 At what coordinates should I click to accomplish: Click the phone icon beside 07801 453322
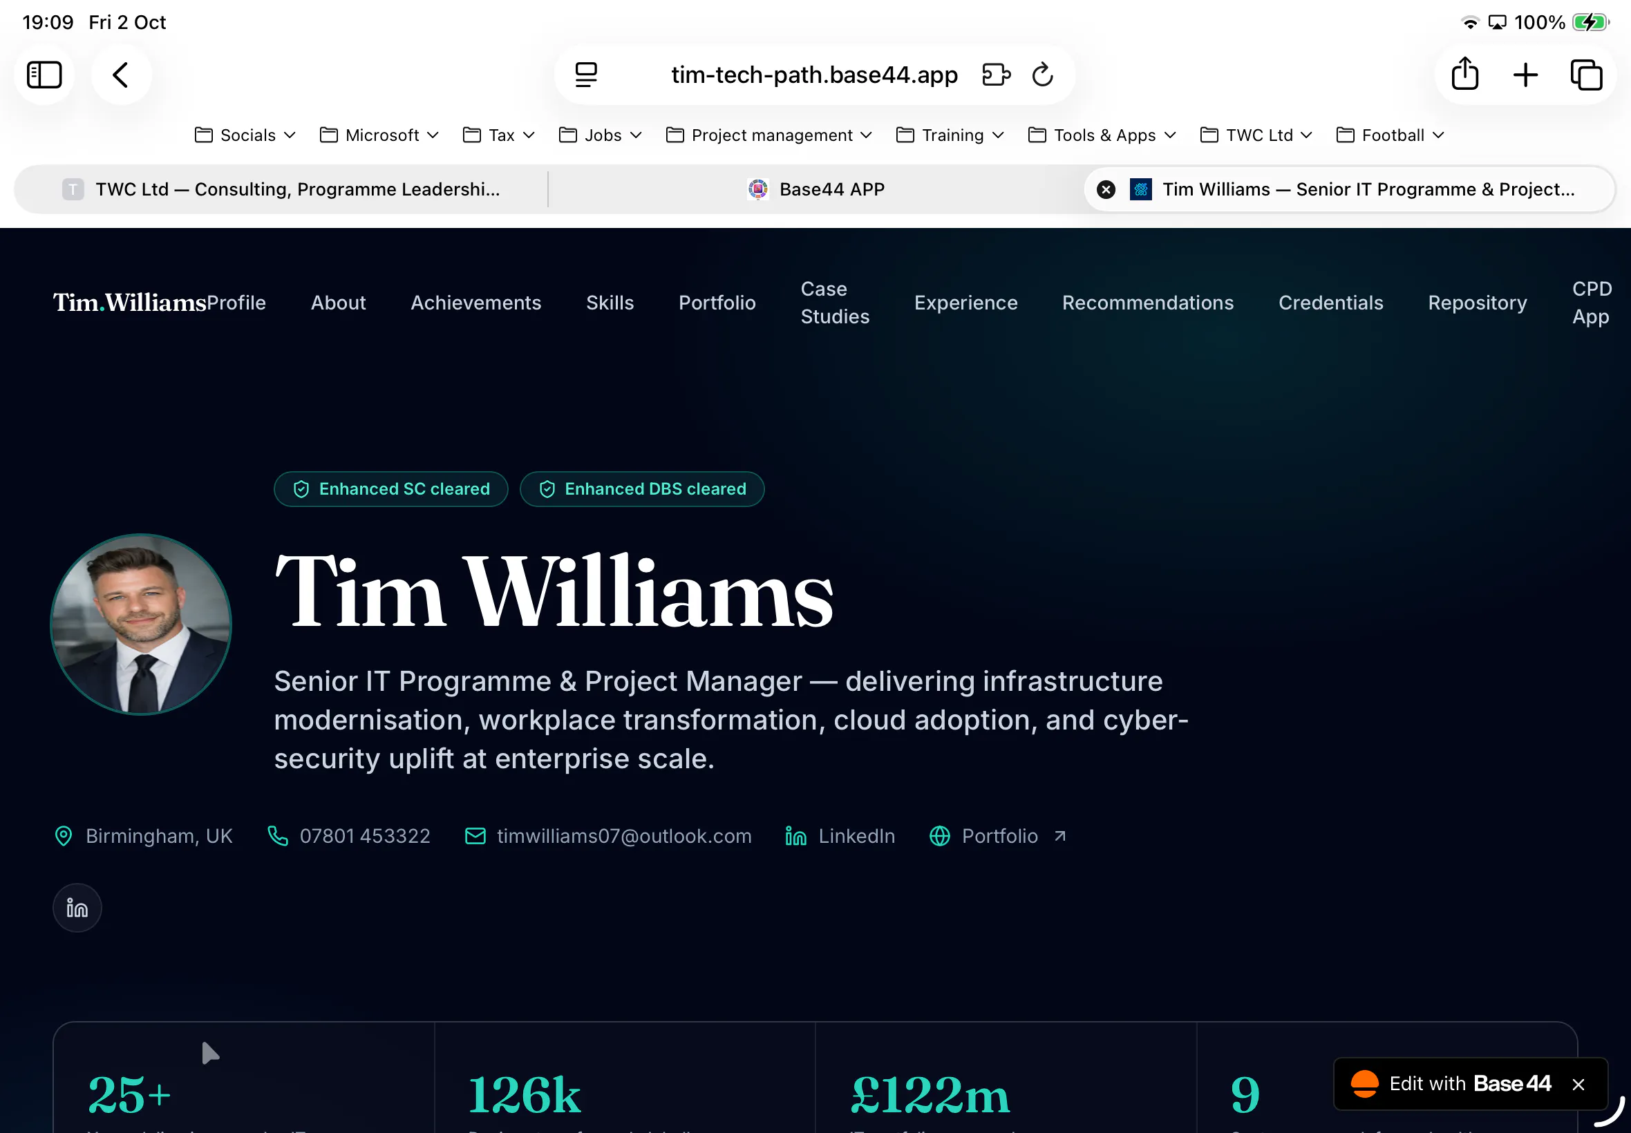click(278, 835)
